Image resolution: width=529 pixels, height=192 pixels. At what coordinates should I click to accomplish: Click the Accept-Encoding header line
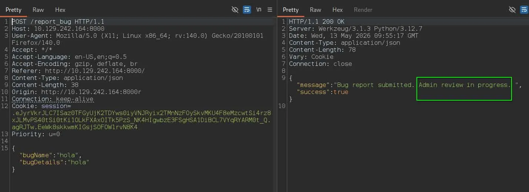tap(75, 64)
